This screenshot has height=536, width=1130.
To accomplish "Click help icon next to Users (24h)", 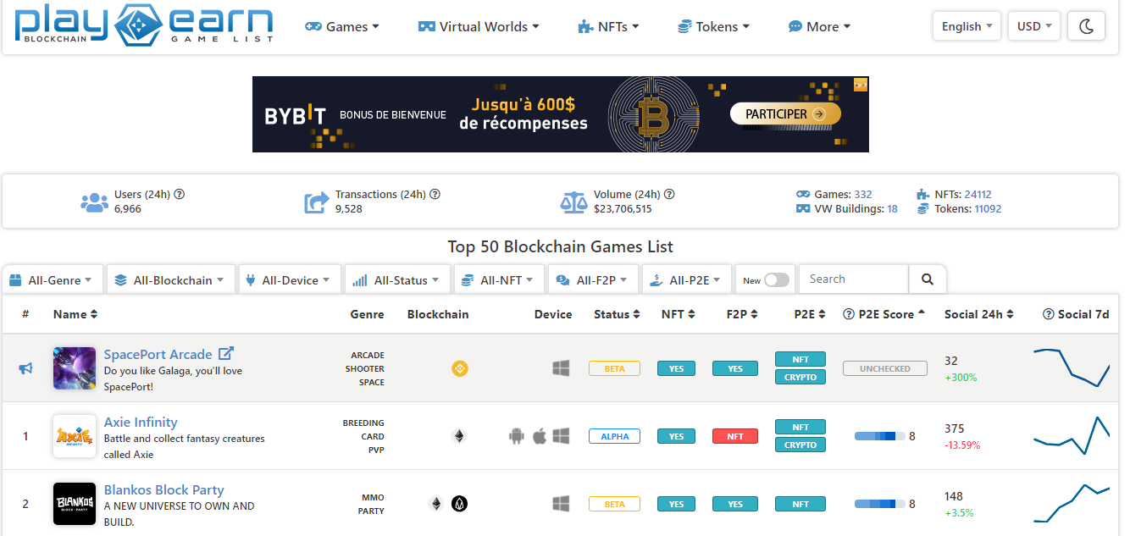I will (180, 194).
